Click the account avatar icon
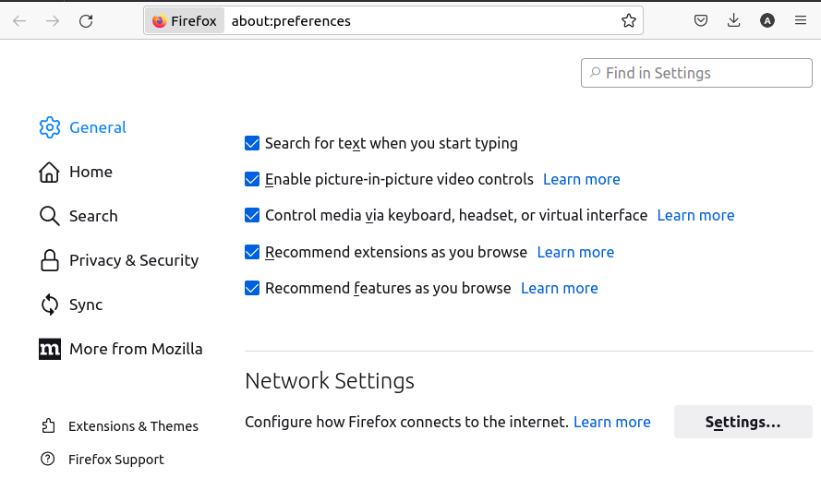821x478 pixels. coord(767,20)
